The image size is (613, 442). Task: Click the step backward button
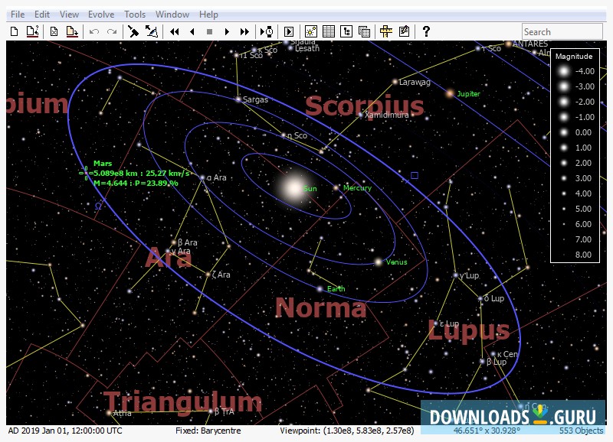click(x=192, y=31)
